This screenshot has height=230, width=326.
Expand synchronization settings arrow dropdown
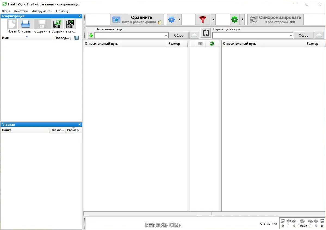(x=243, y=20)
